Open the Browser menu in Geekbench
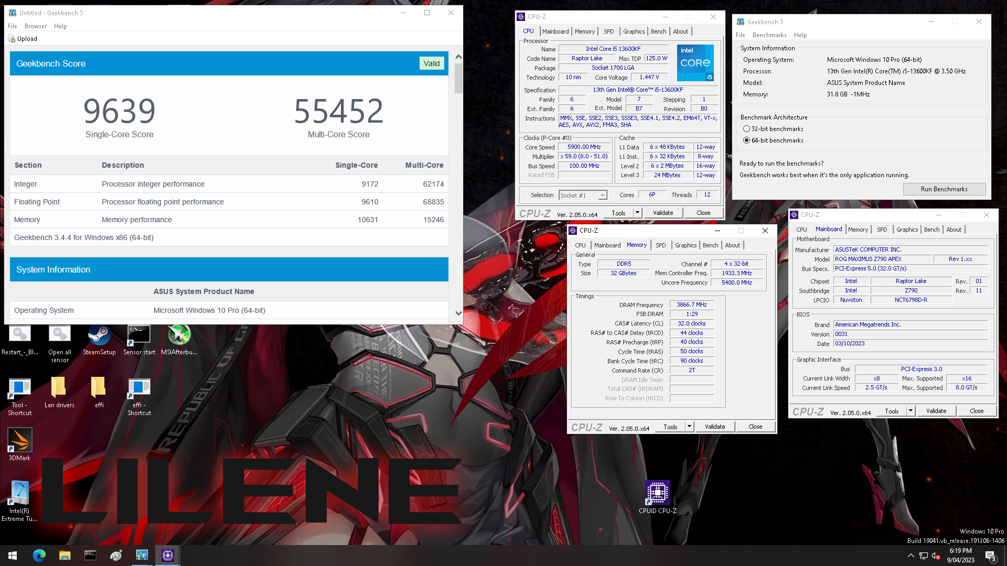This screenshot has height=566, width=1007. pyautogui.click(x=36, y=26)
